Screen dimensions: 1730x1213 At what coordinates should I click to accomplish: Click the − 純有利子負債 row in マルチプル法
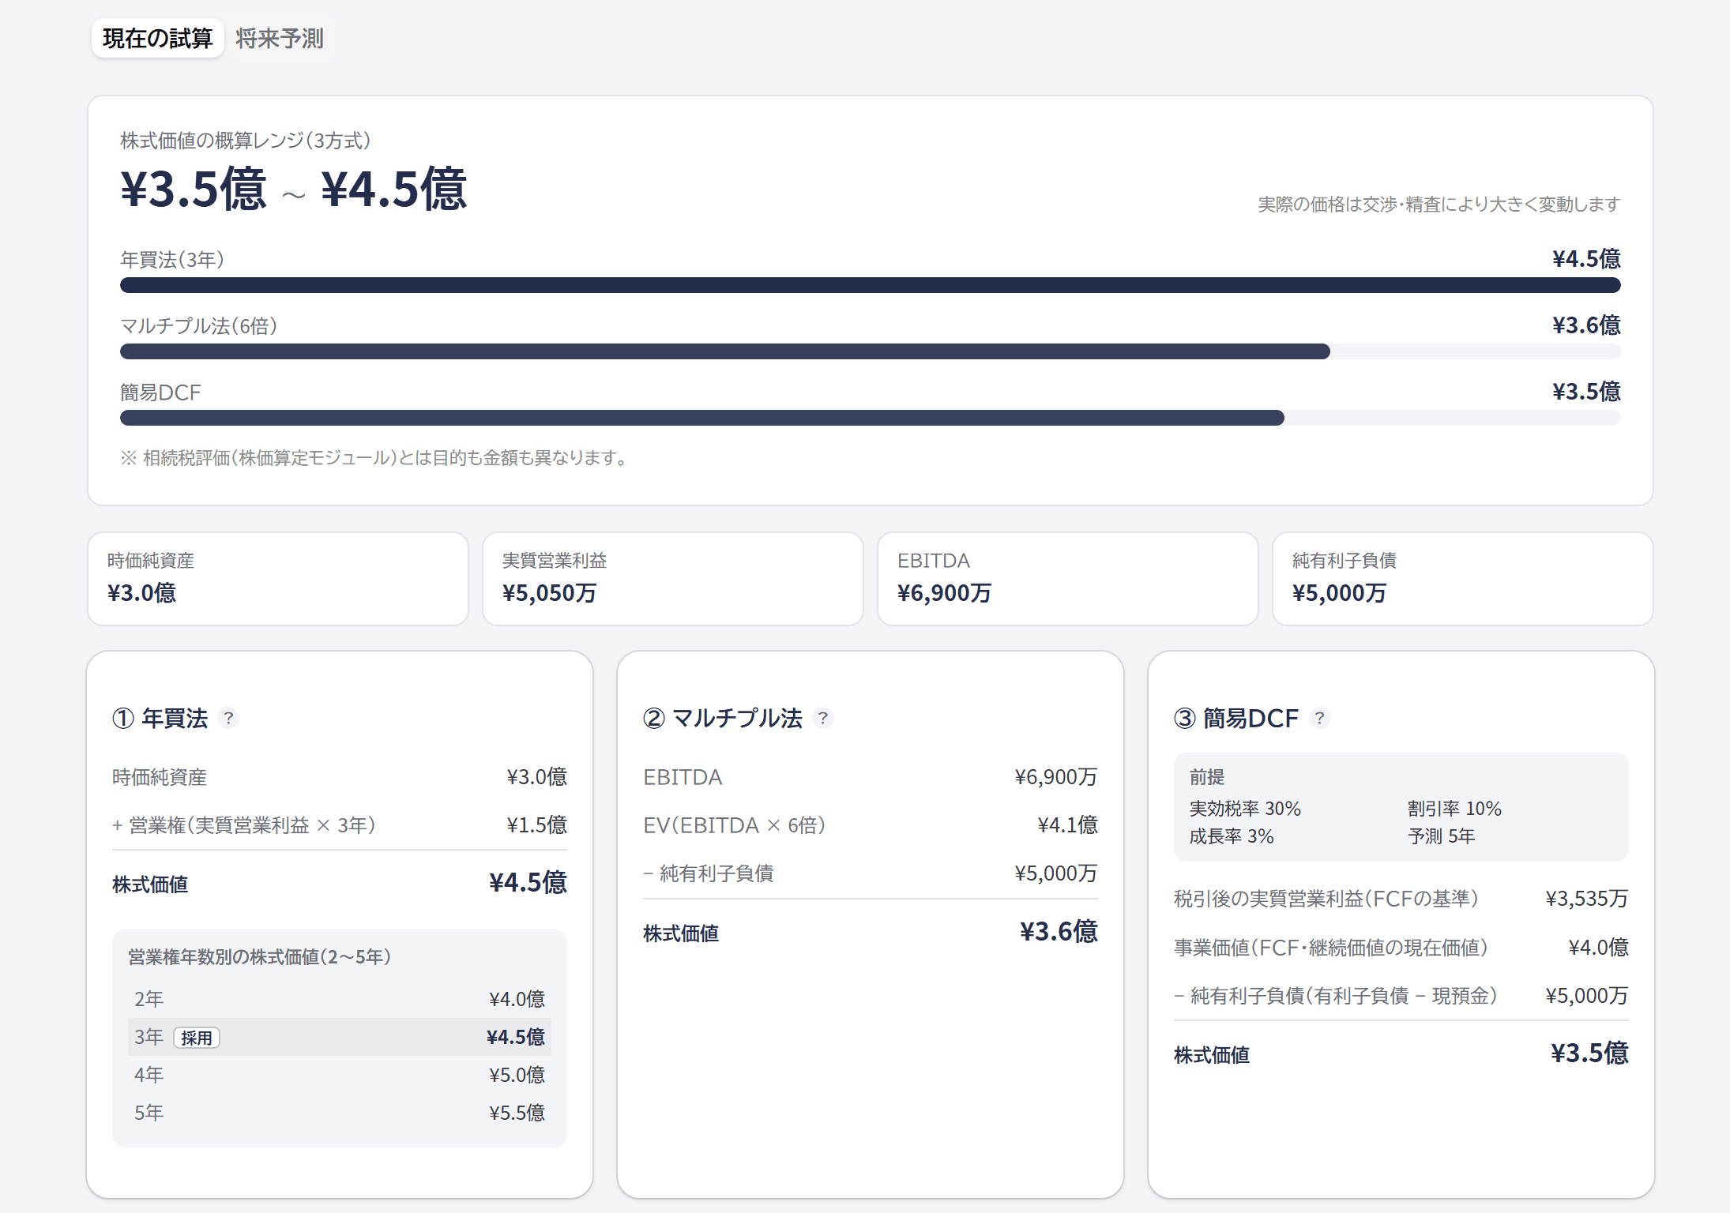[x=871, y=873]
